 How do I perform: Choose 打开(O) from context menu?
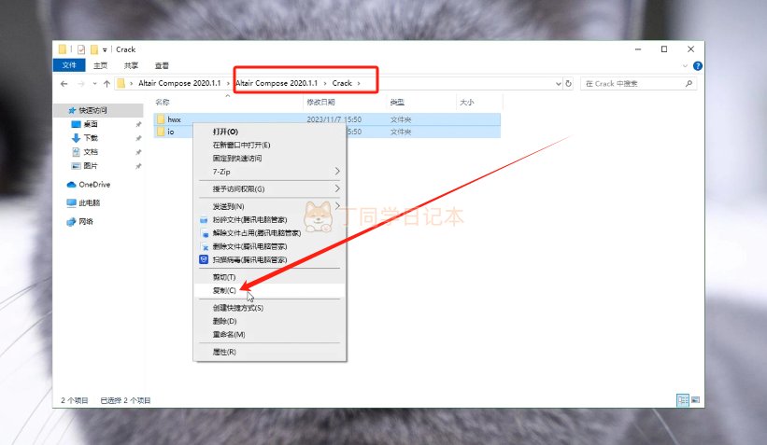tap(270, 132)
